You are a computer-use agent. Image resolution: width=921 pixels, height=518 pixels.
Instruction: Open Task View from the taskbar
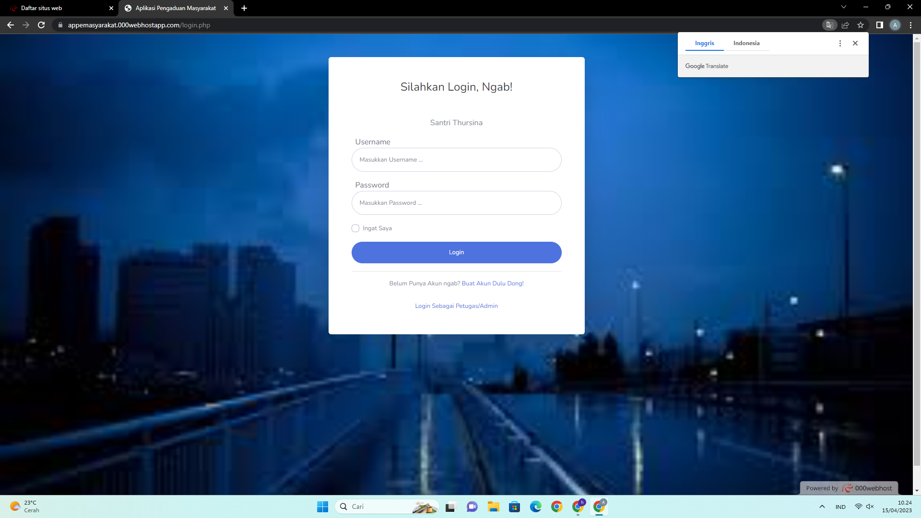tap(451, 506)
